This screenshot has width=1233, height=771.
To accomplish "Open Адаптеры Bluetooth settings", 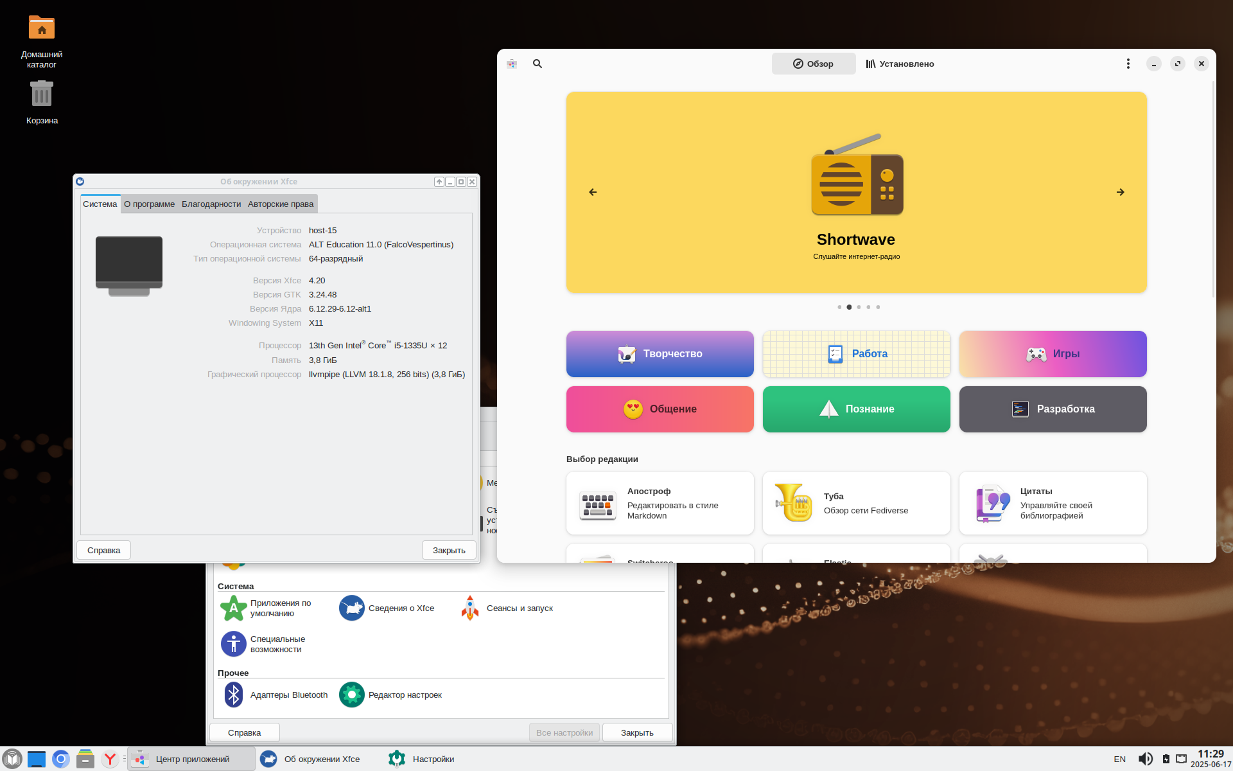I will 275,695.
